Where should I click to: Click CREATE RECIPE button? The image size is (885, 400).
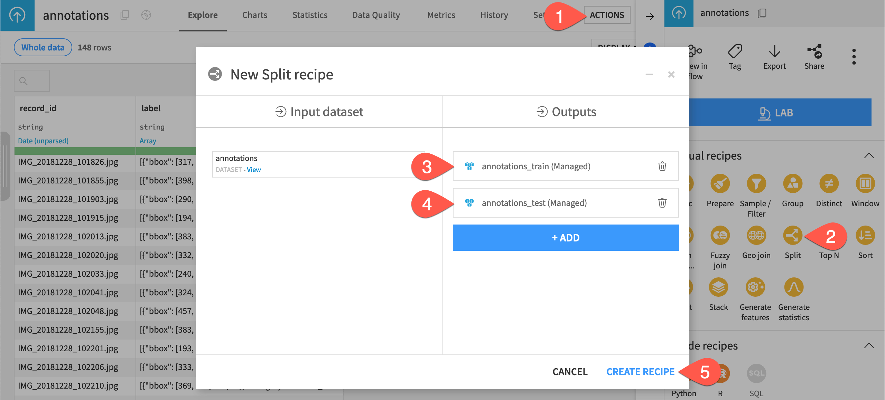640,372
